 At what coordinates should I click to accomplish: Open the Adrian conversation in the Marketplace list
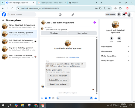(19, 26)
